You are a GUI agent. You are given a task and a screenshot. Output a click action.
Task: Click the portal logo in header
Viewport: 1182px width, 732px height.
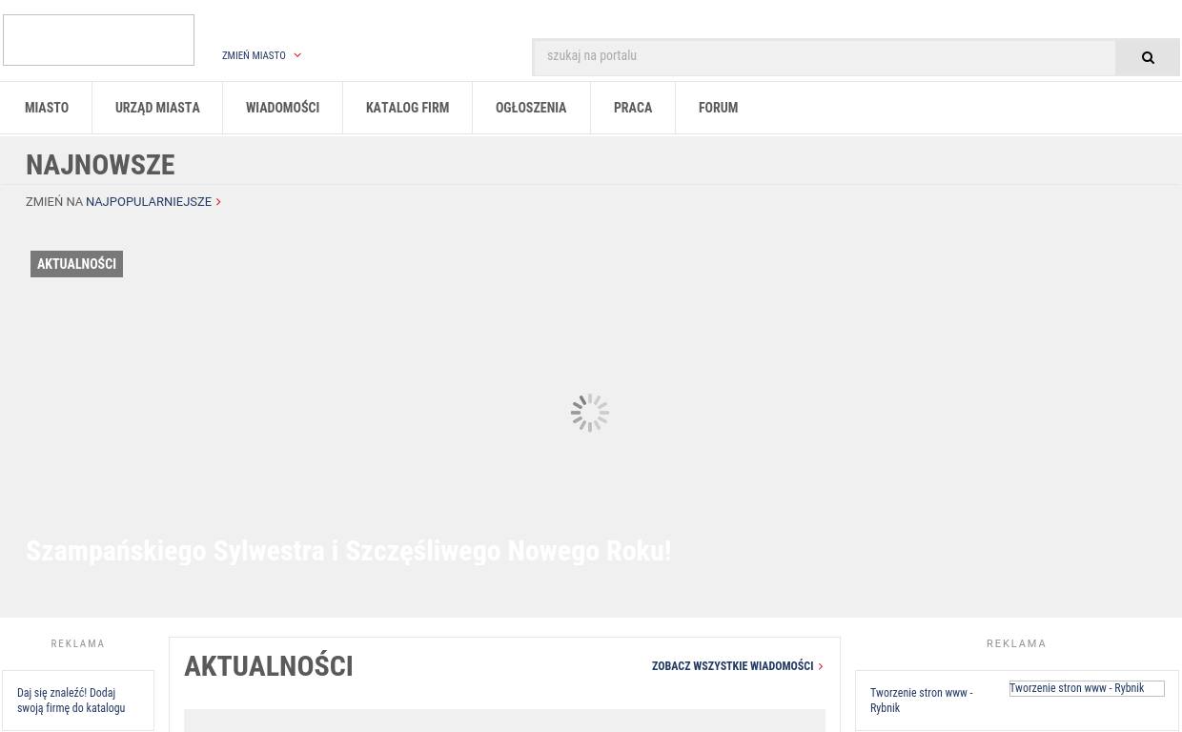[x=98, y=40]
